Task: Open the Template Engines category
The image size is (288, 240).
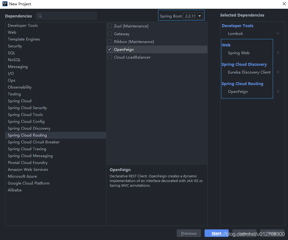Action: tap(56, 39)
